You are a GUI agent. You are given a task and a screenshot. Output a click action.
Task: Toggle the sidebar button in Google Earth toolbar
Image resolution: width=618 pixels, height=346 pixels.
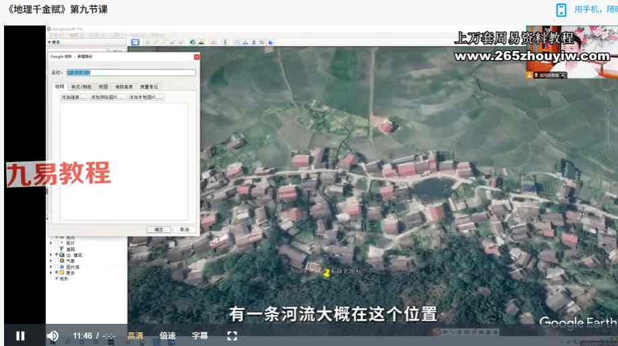click(x=135, y=42)
